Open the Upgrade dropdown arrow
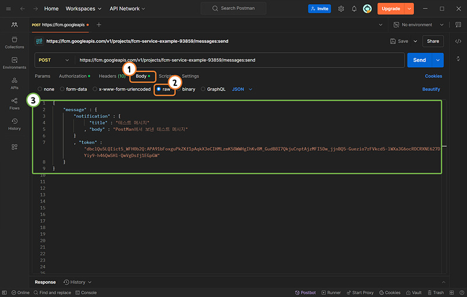The image size is (467, 297). coord(409,9)
